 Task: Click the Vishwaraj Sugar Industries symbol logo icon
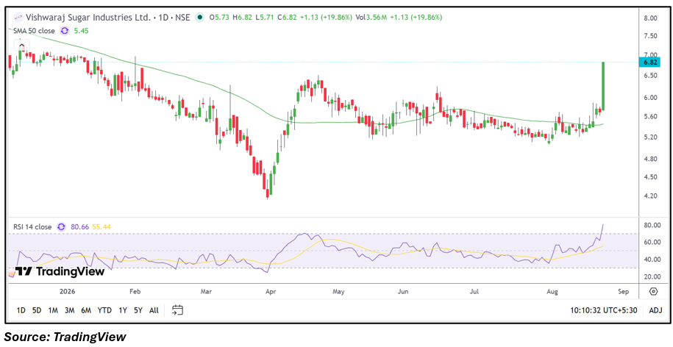[x=18, y=18]
